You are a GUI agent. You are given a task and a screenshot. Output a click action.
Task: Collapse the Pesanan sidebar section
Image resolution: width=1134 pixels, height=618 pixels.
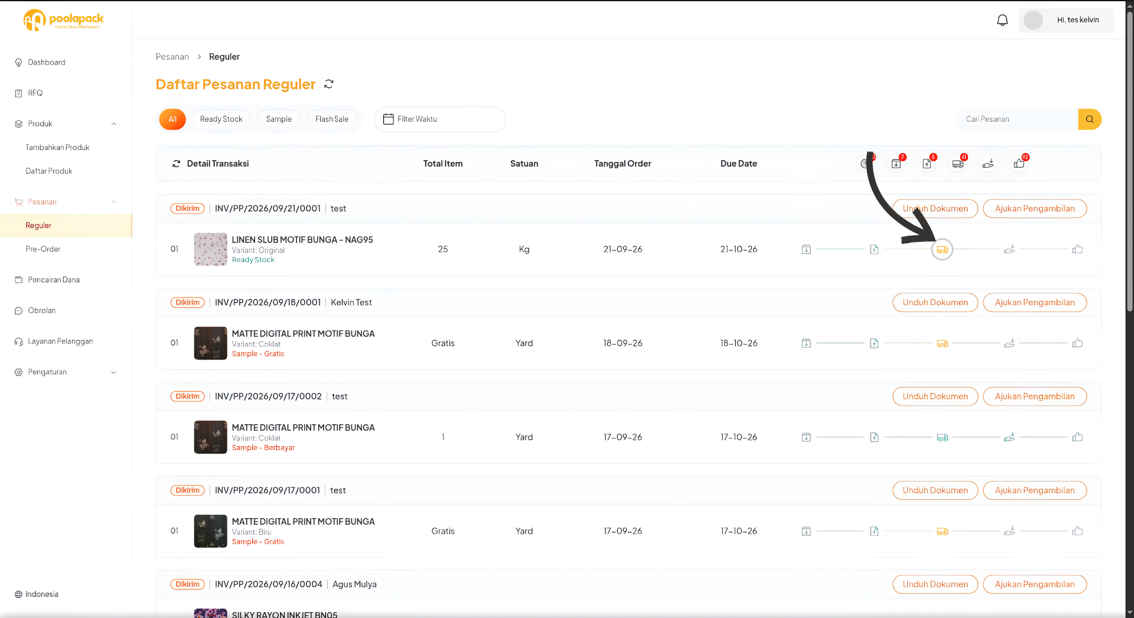114,202
